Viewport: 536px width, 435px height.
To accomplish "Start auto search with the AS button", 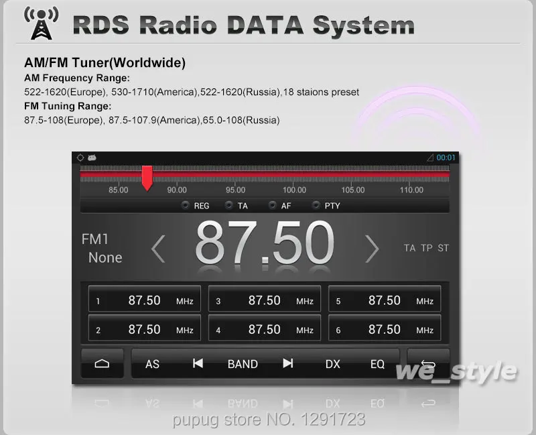I will [x=152, y=364].
